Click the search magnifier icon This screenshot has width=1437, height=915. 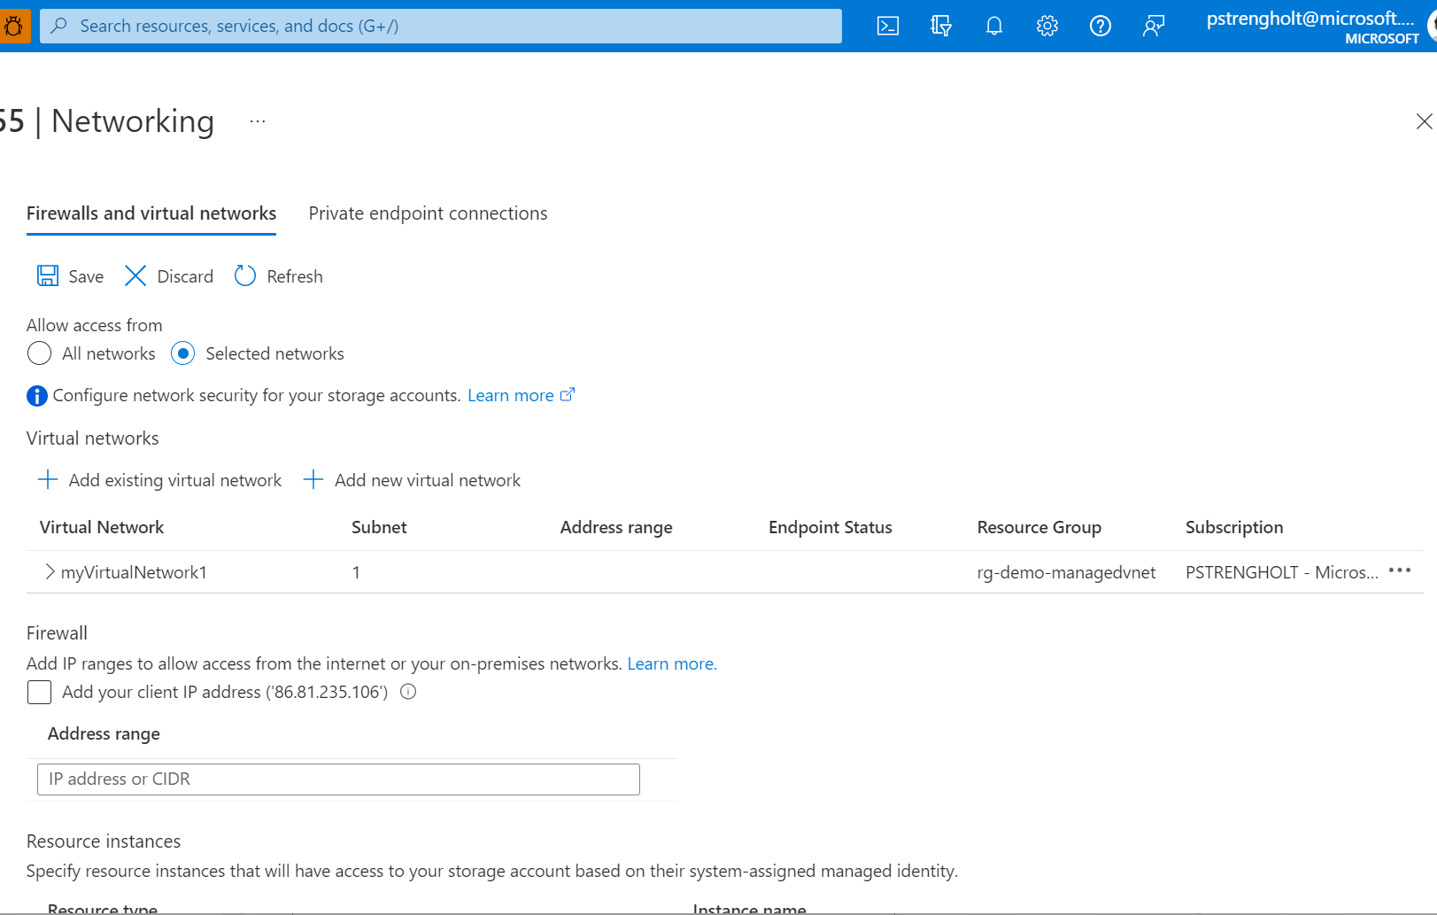pyautogui.click(x=59, y=26)
